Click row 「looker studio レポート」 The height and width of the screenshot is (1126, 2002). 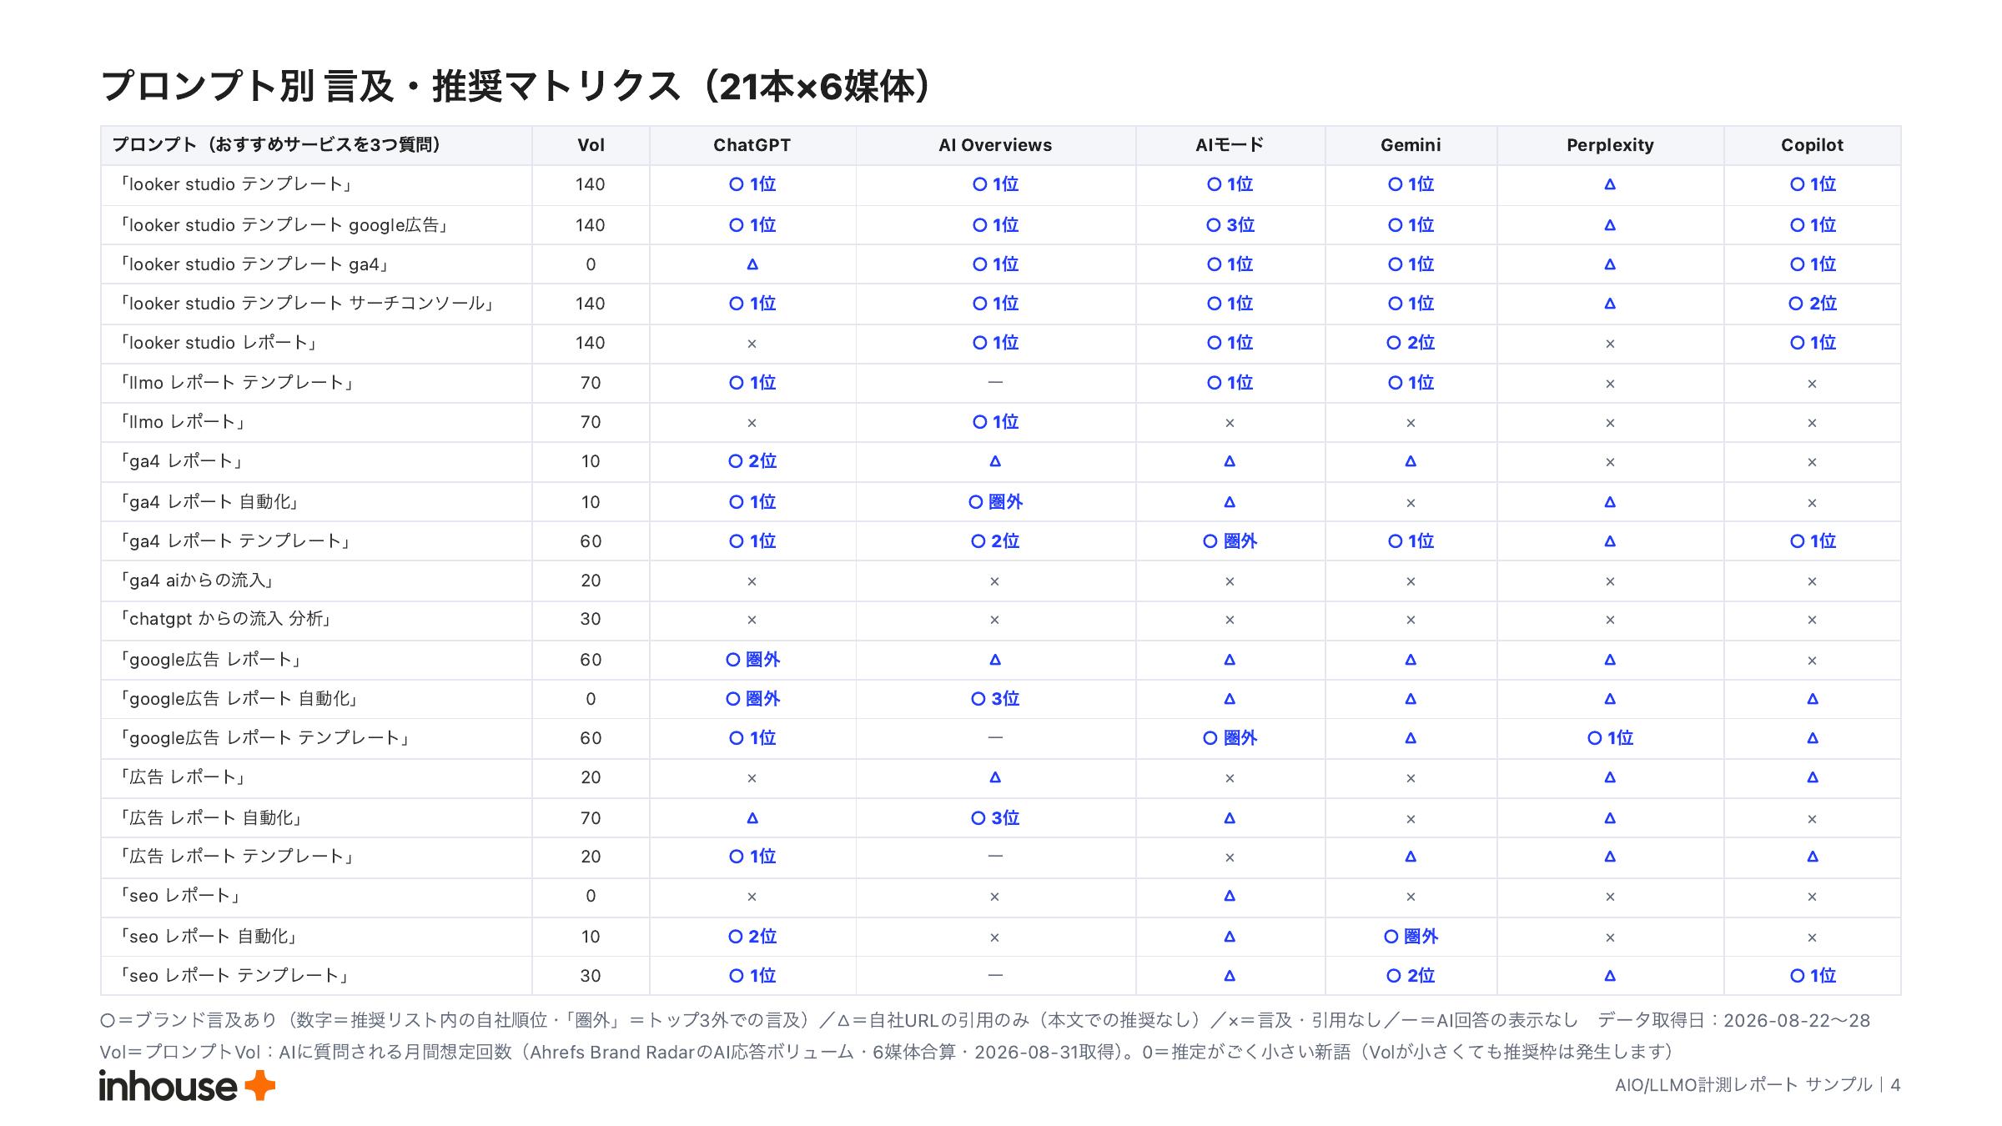[1001, 344]
